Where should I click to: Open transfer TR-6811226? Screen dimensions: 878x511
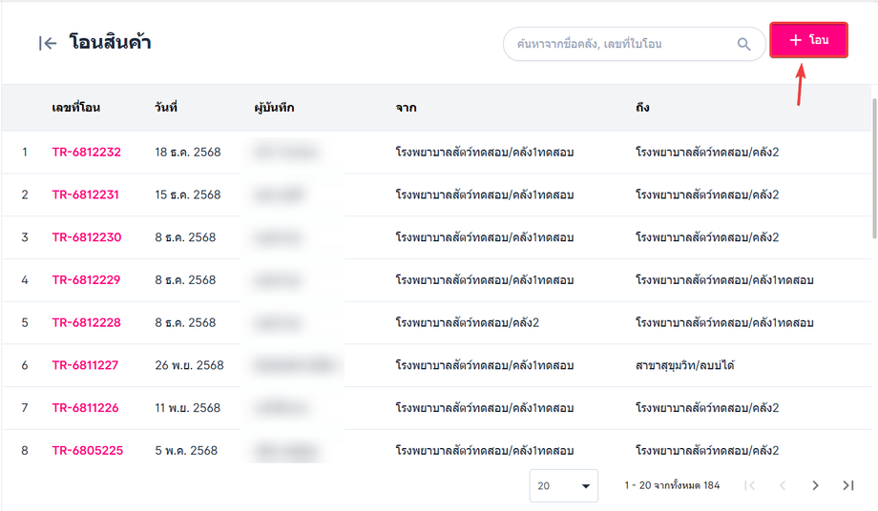pyautogui.click(x=85, y=408)
